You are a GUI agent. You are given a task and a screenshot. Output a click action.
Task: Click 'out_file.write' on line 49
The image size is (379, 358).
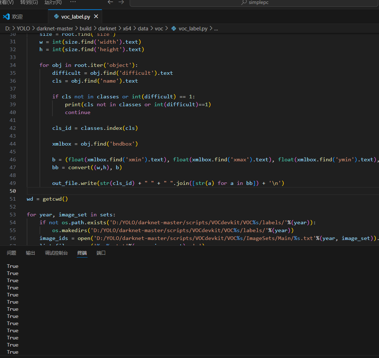tap(74, 183)
